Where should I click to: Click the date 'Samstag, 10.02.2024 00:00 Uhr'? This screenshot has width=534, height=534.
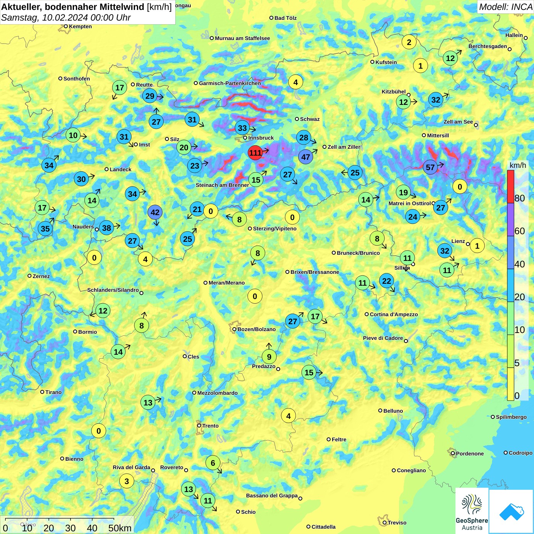pos(66,18)
